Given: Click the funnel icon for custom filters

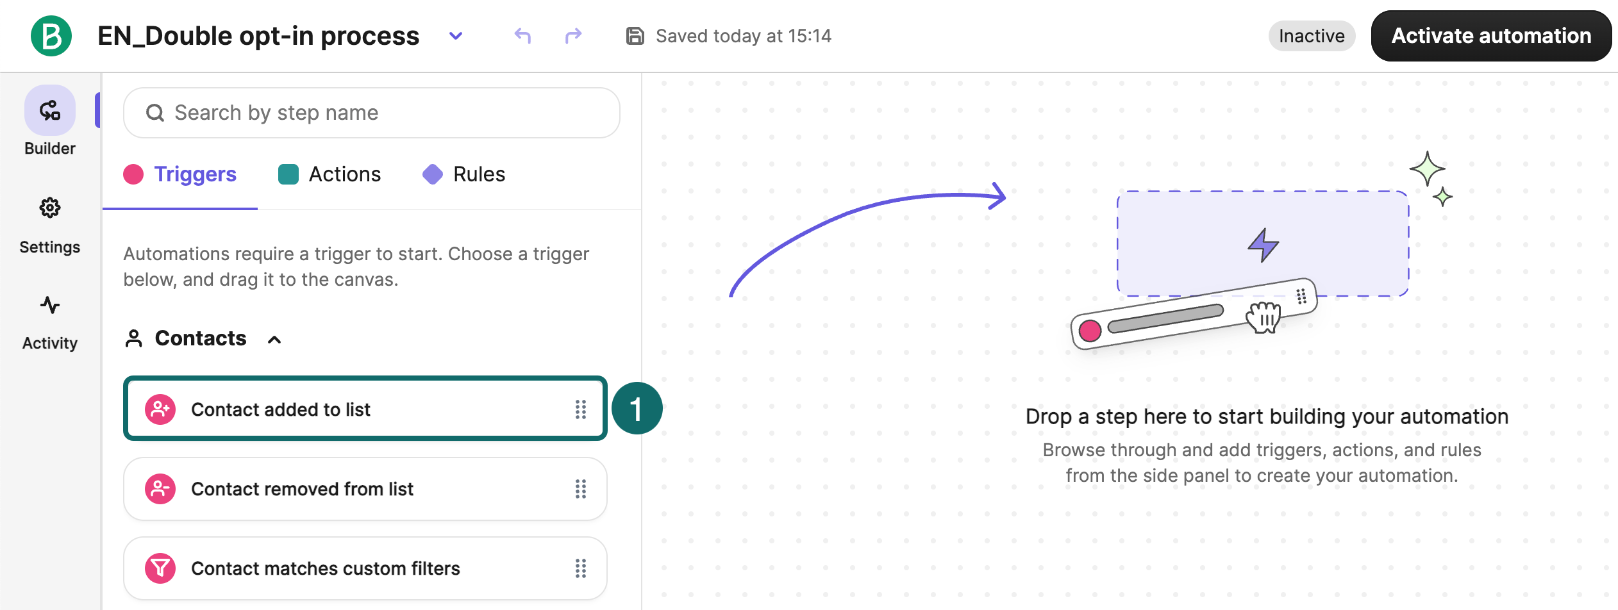Looking at the screenshot, I should pos(160,568).
